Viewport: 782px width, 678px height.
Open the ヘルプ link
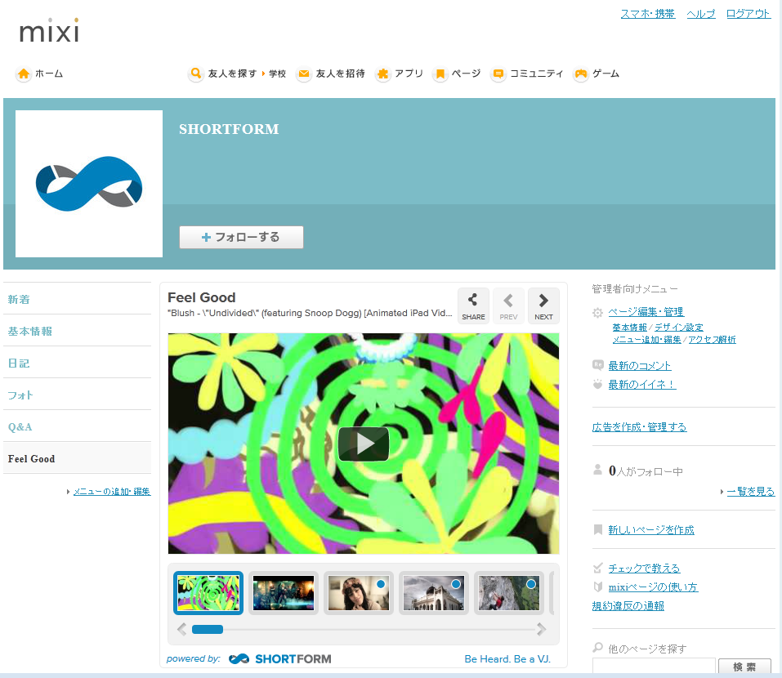point(701,14)
